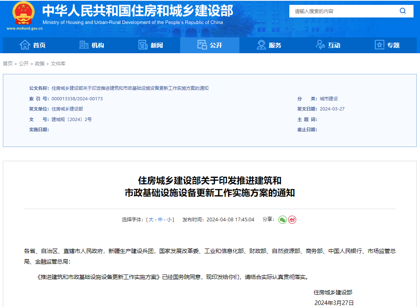Open the 服务 navigation menu
The image size is (420, 307).
pyautogui.click(x=269, y=45)
